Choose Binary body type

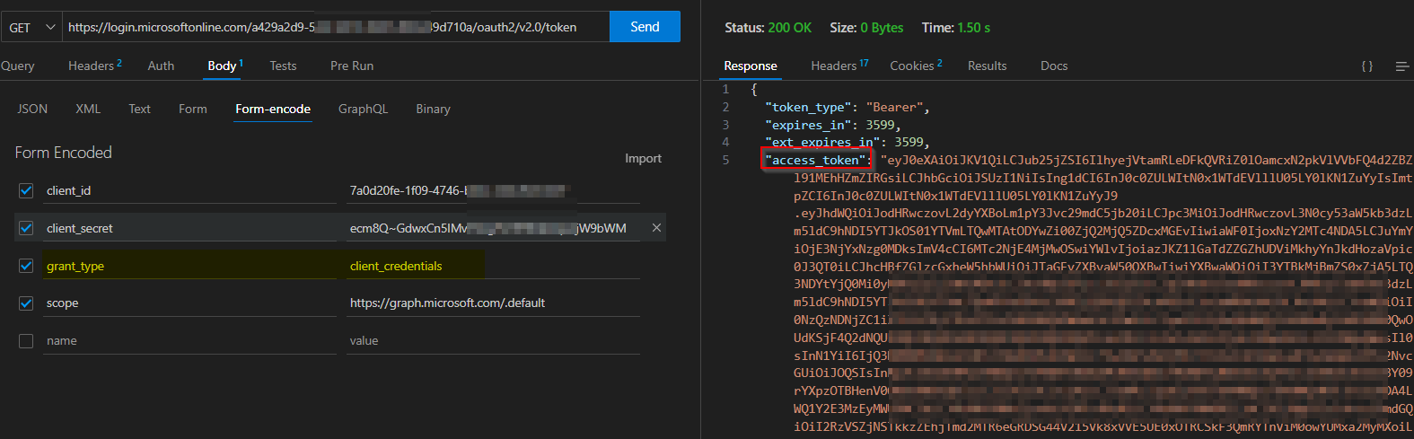pos(433,109)
